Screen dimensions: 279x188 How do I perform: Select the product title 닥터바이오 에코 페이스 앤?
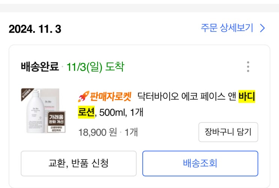pyautogui.click(x=187, y=97)
